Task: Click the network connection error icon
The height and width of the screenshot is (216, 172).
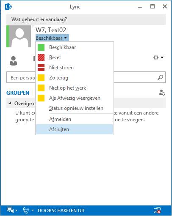Action: click(x=157, y=211)
